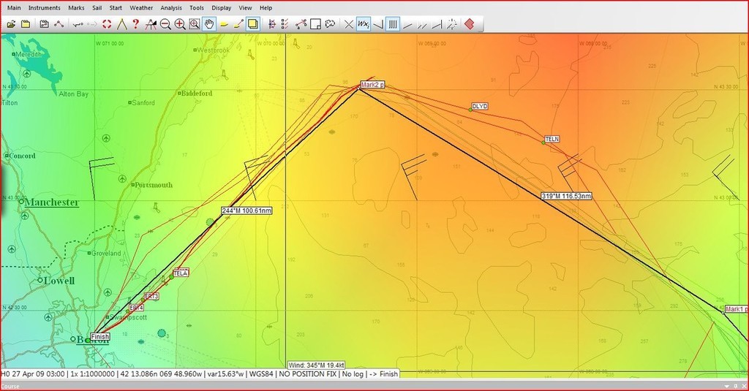749x391 pixels.
Task: Select the Mark2 p waypoint label
Action: pos(372,85)
